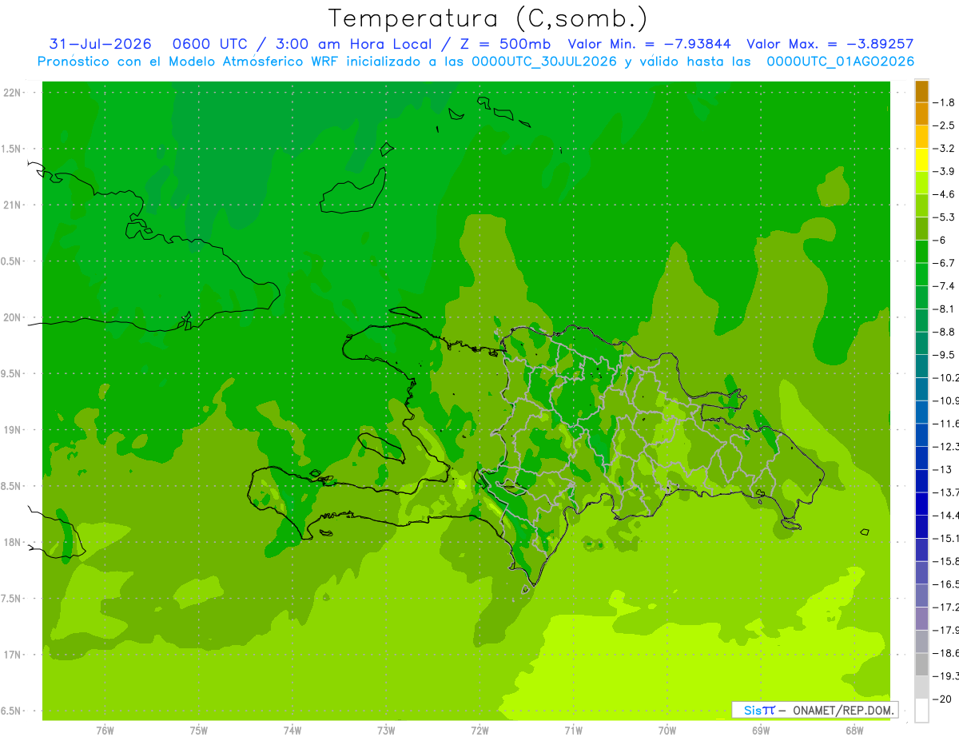Click the '-1.8' color bar label
Image resolution: width=959 pixels, height=741 pixels.
click(x=944, y=102)
